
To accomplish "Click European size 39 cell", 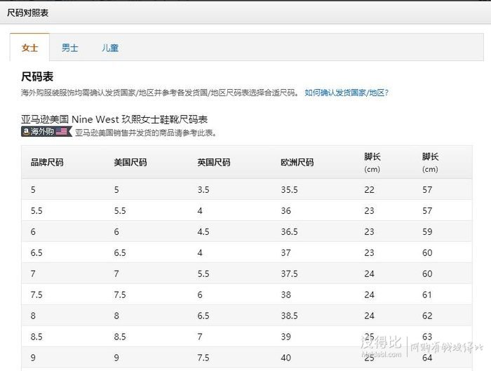I will point(285,337).
